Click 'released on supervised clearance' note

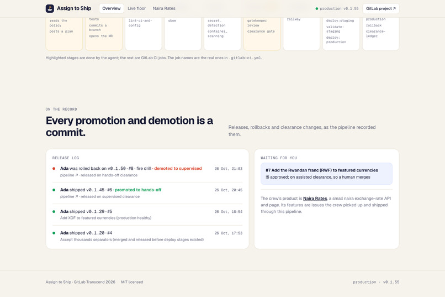point(110,197)
